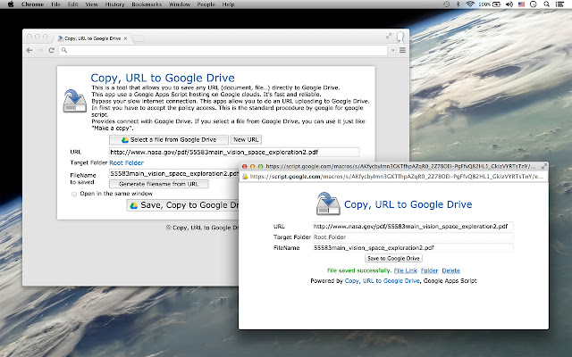Click the popup Target Folder field

tap(413, 237)
